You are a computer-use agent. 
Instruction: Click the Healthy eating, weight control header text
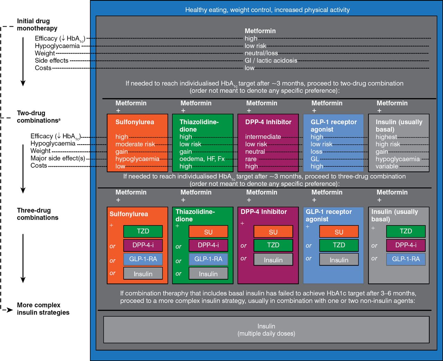pos(267,10)
